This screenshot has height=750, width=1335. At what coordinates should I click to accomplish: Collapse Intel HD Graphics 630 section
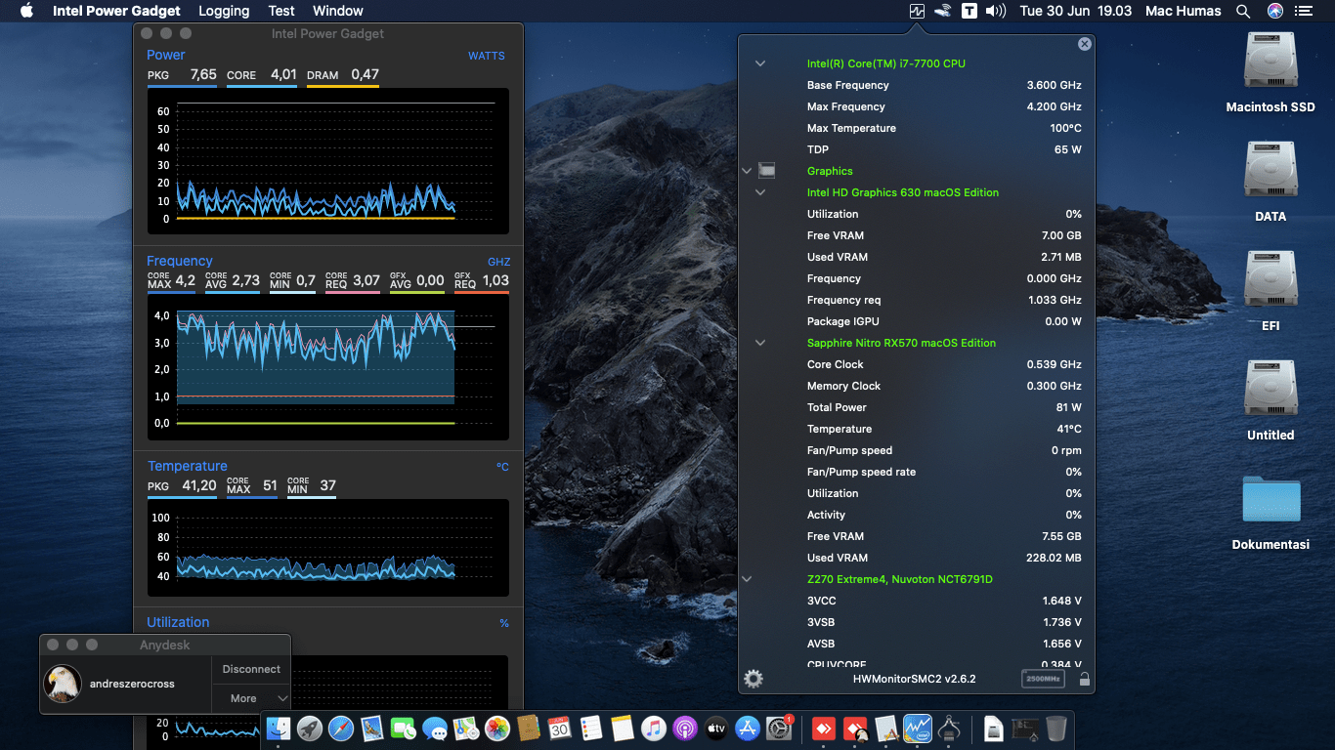759,192
